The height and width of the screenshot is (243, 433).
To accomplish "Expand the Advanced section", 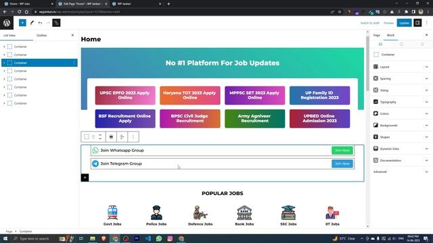I will [401, 172].
